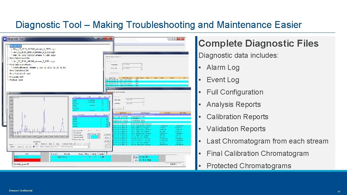The height and width of the screenshot is (195, 347).
Task: Open the End Date dropdown in Event Log
Action: (144, 104)
